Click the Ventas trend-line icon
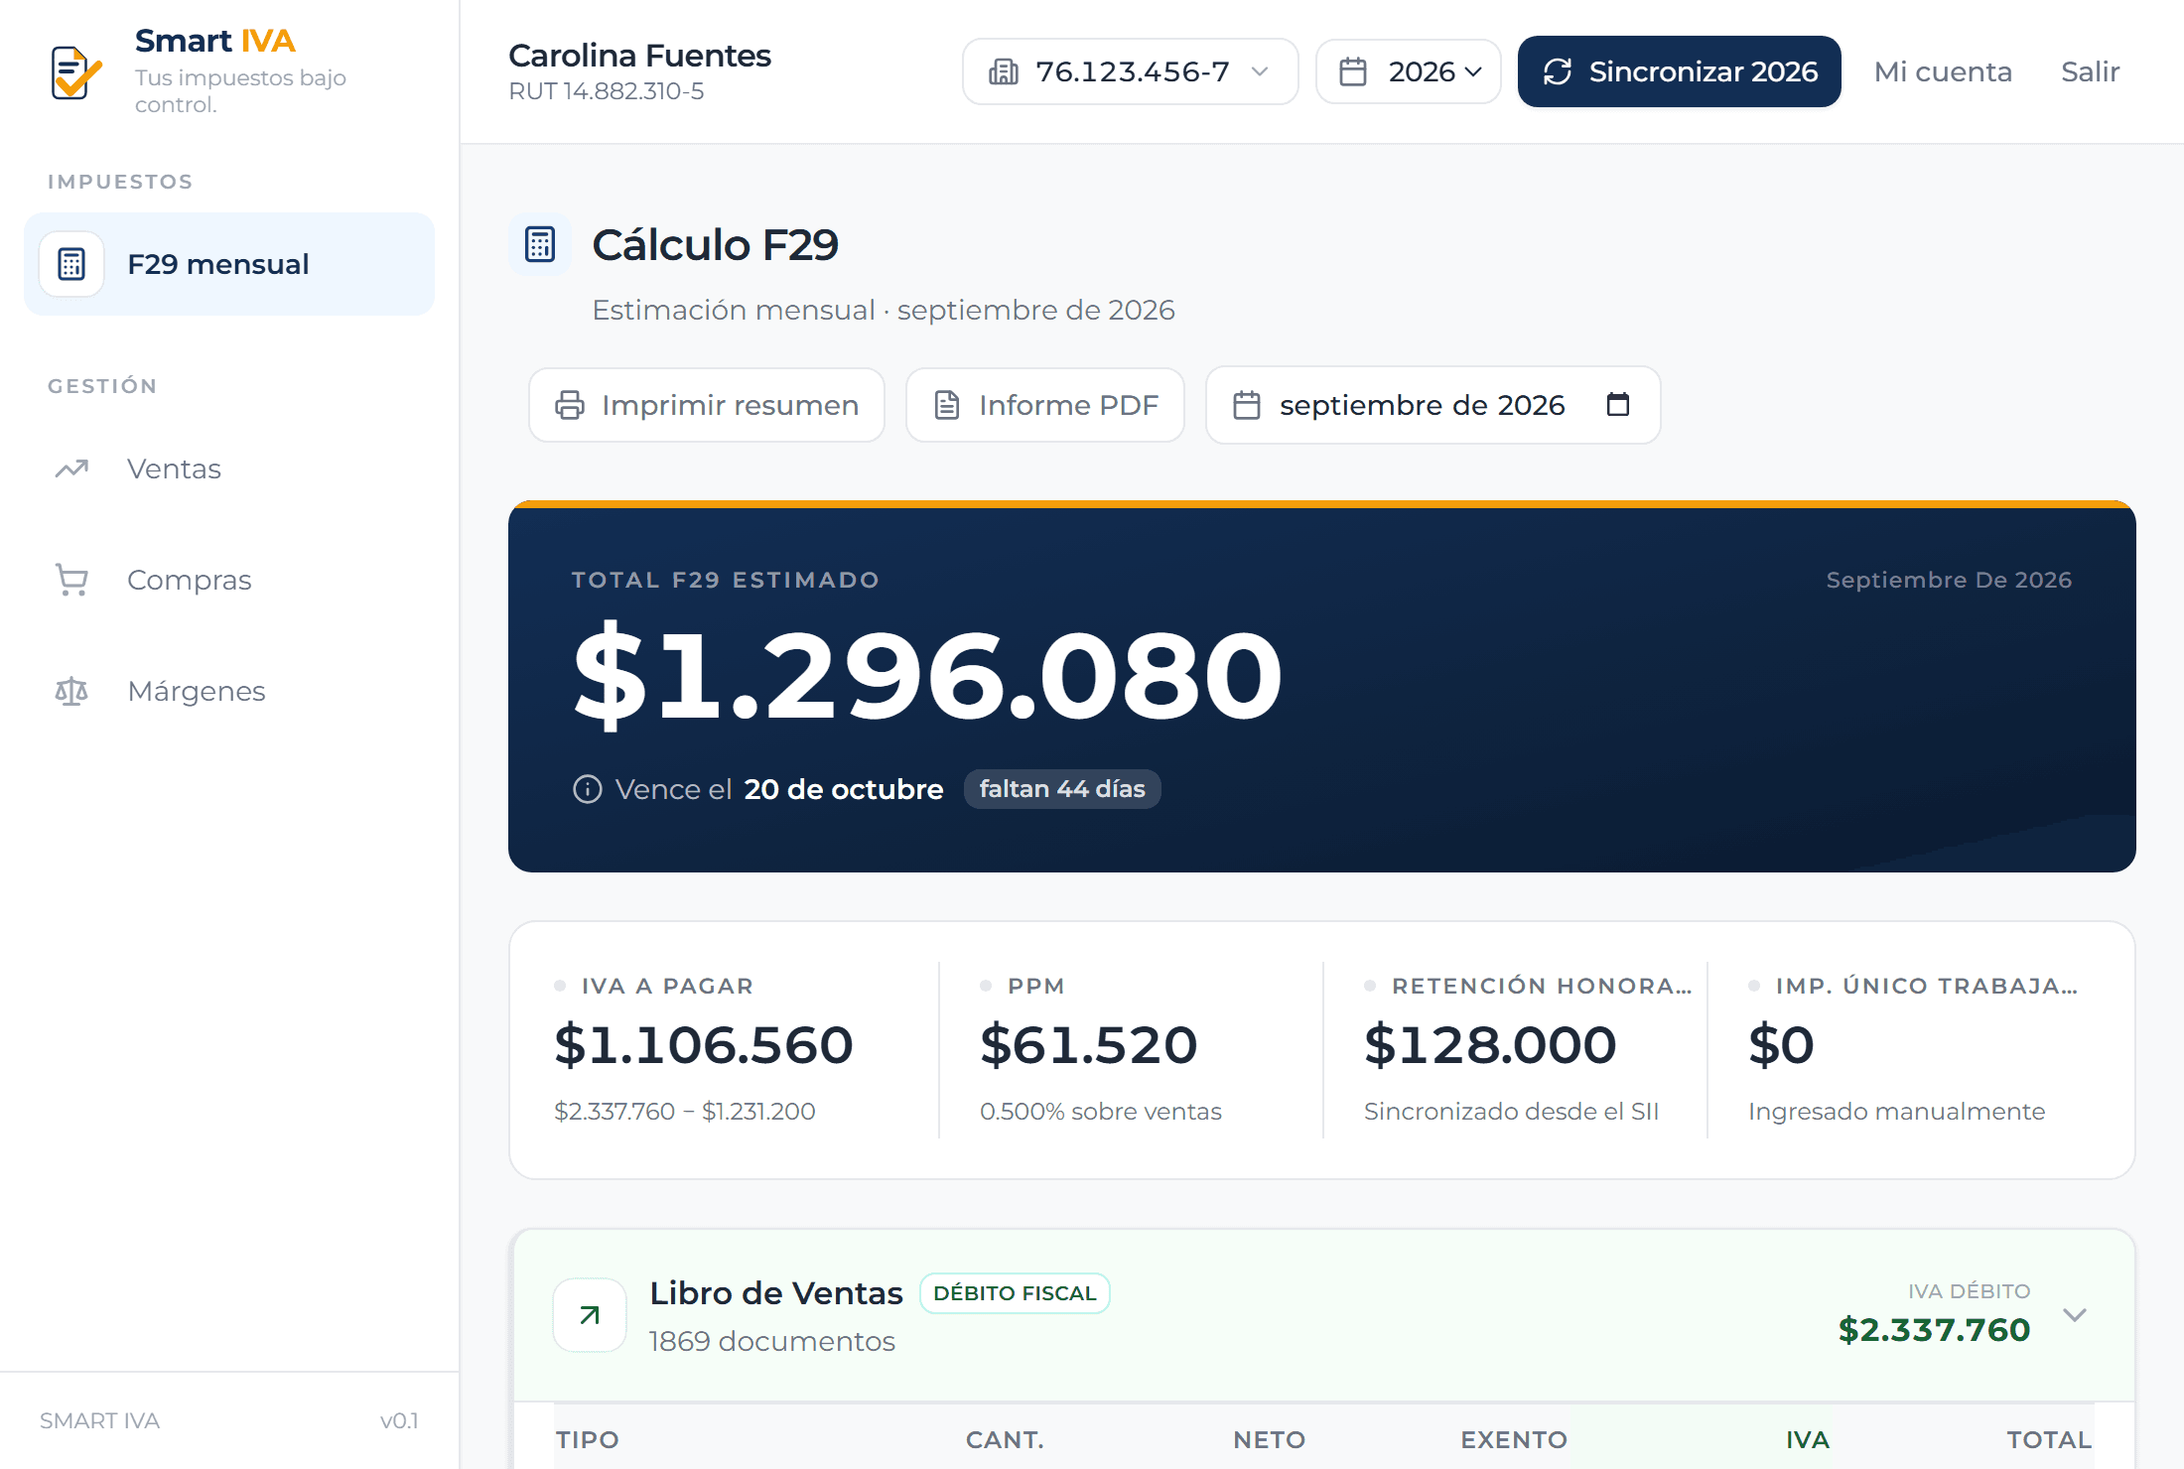 (71, 468)
